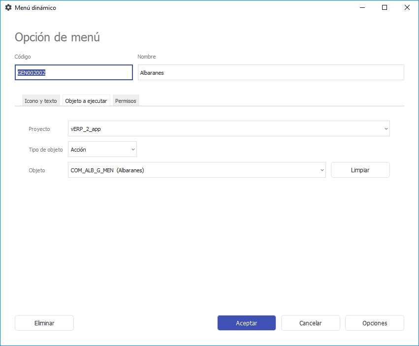
Task: Click the Código field containing GEN002002
Action: 74,72
